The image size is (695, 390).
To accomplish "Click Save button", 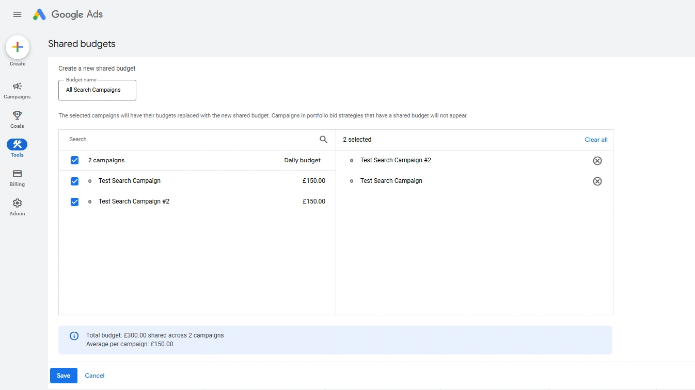I will pos(64,376).
